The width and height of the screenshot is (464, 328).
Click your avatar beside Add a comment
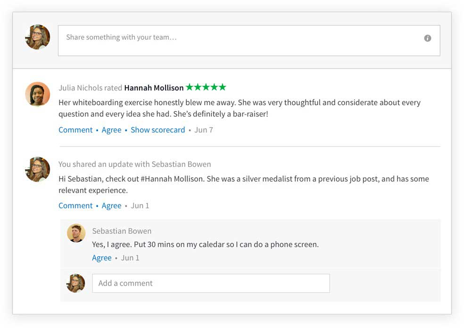76,283
